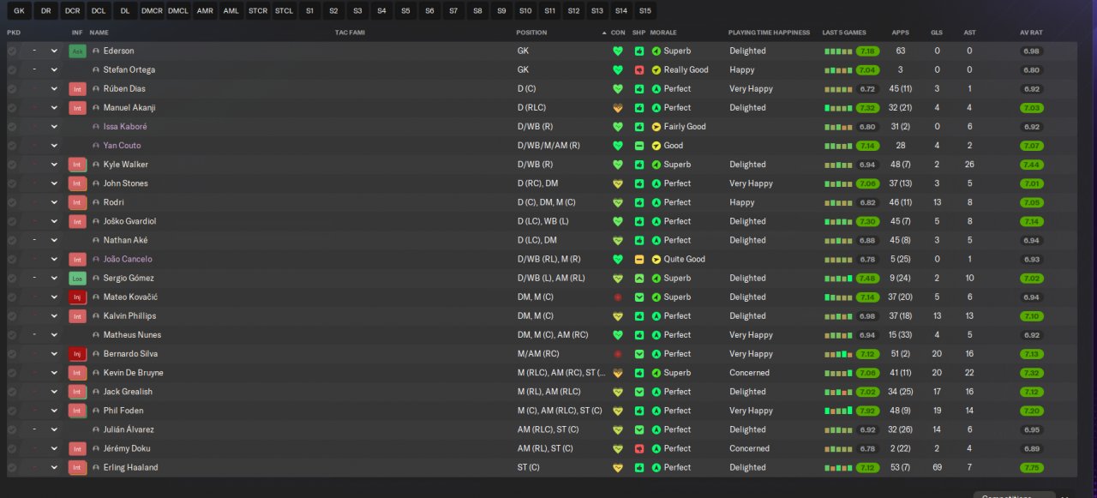
Task: Click Ederson's 'Ask' info badge
Action: [77, 51]
